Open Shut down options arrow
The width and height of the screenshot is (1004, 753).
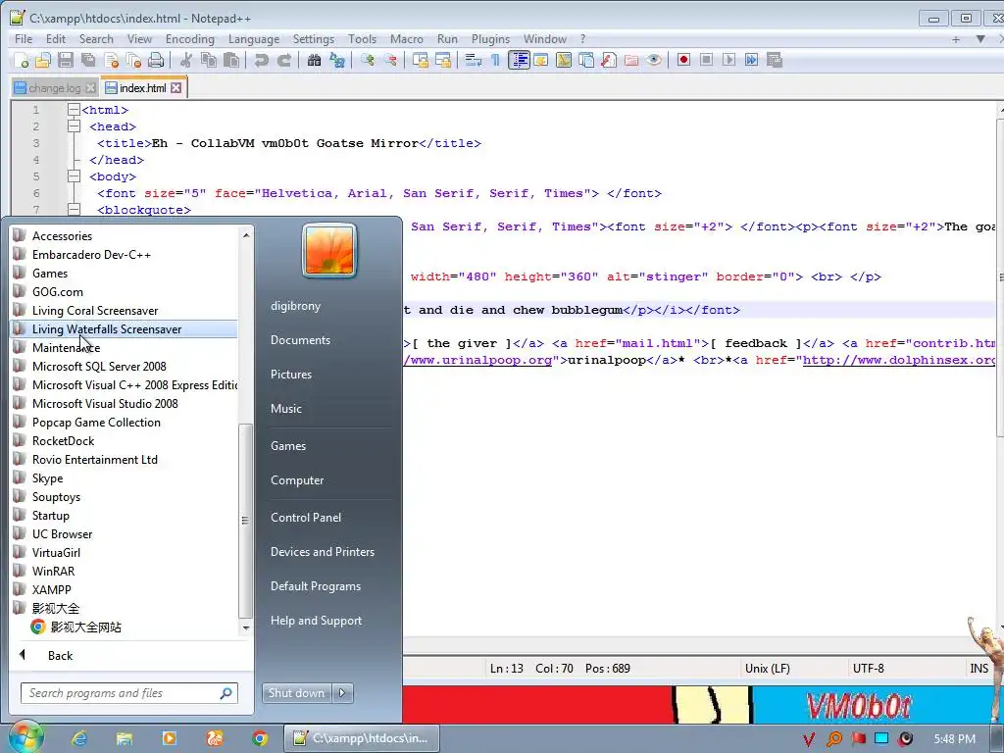click(342, 693)
